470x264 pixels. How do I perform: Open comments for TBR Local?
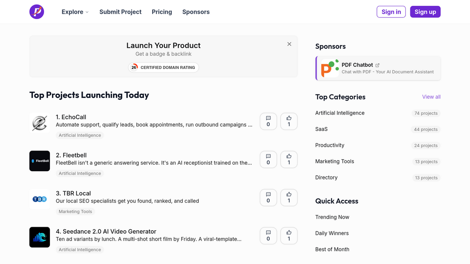pos(268,198)
